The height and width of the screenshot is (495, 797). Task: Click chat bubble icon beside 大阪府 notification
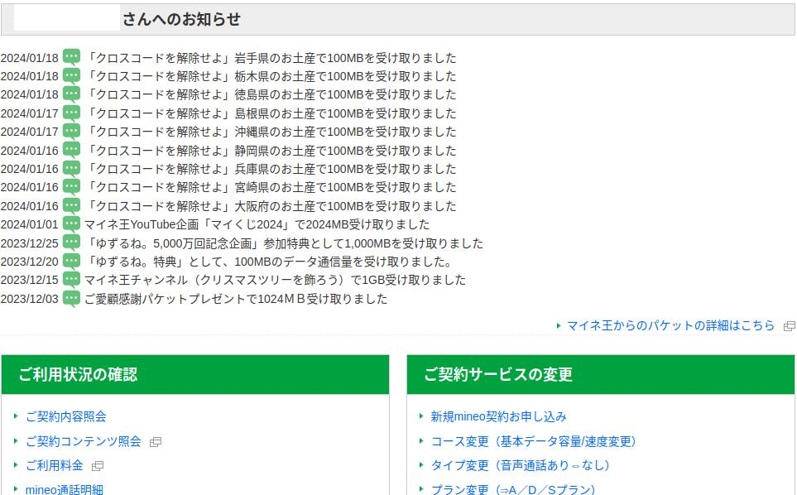coord(72,205)
